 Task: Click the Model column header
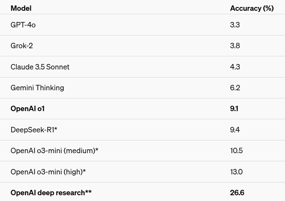[x=21, y=8]
